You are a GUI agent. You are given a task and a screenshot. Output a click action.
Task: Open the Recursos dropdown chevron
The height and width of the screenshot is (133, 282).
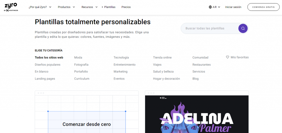click(96, 7)
